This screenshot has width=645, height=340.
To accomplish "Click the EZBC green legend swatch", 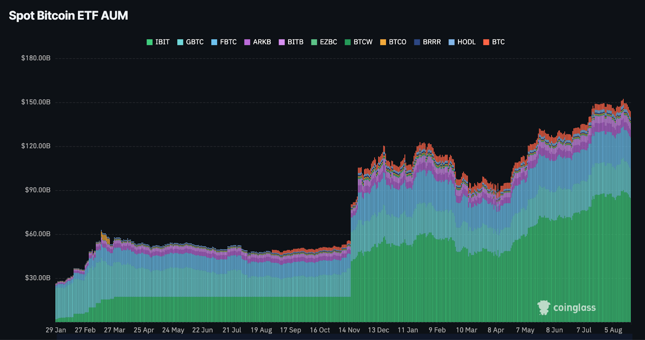I will coord(314,42).
